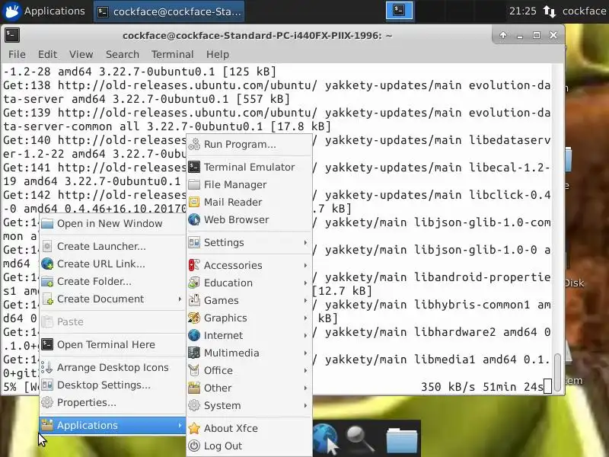The image size is (609, 457).
Task: Select Open Terminal Here
Action: click(x=112, y=345)
